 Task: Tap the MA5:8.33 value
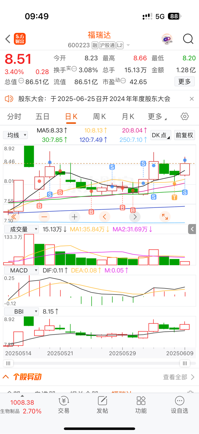coord(52,130)
